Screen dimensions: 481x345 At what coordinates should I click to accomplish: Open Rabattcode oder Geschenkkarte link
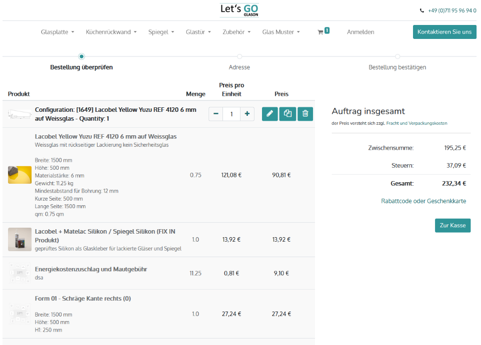pos(423,201)
